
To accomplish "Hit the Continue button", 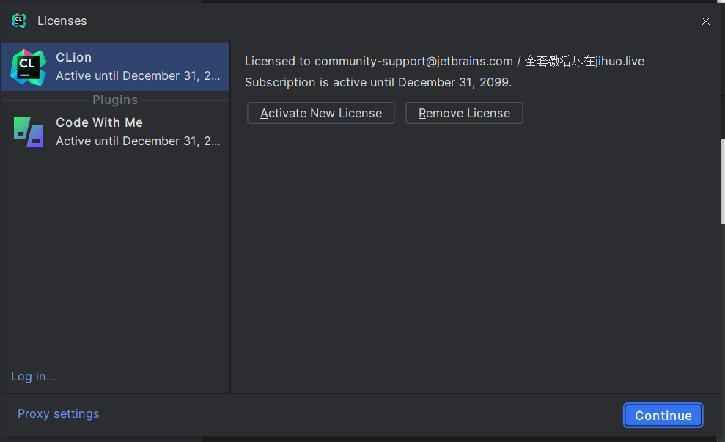I will [663, 416].
